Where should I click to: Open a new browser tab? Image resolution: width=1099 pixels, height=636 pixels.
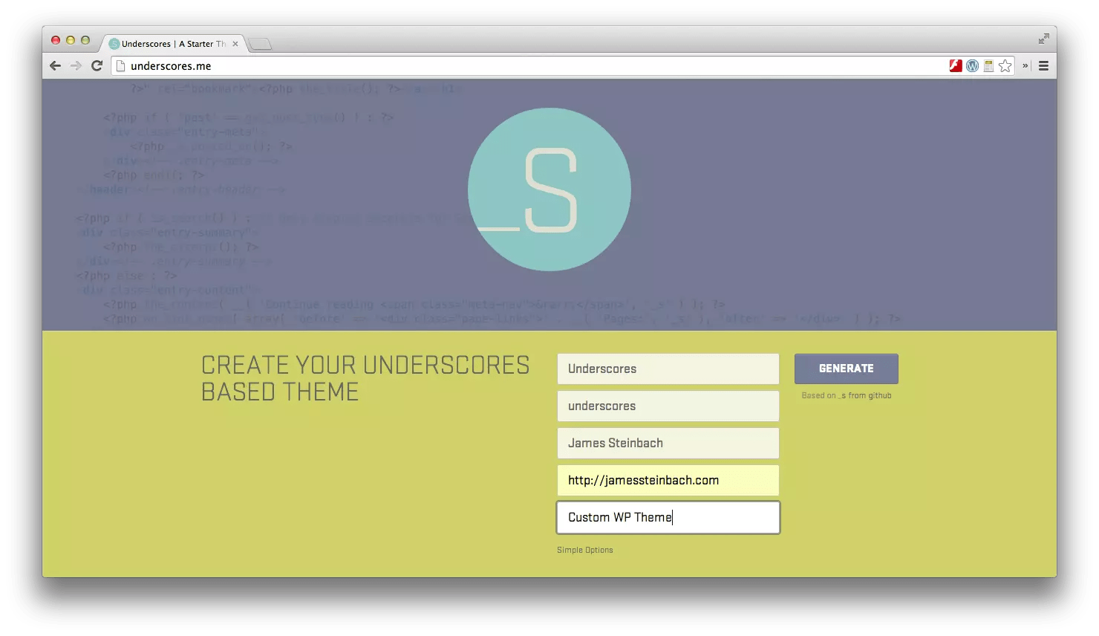(x=260, y=45)
